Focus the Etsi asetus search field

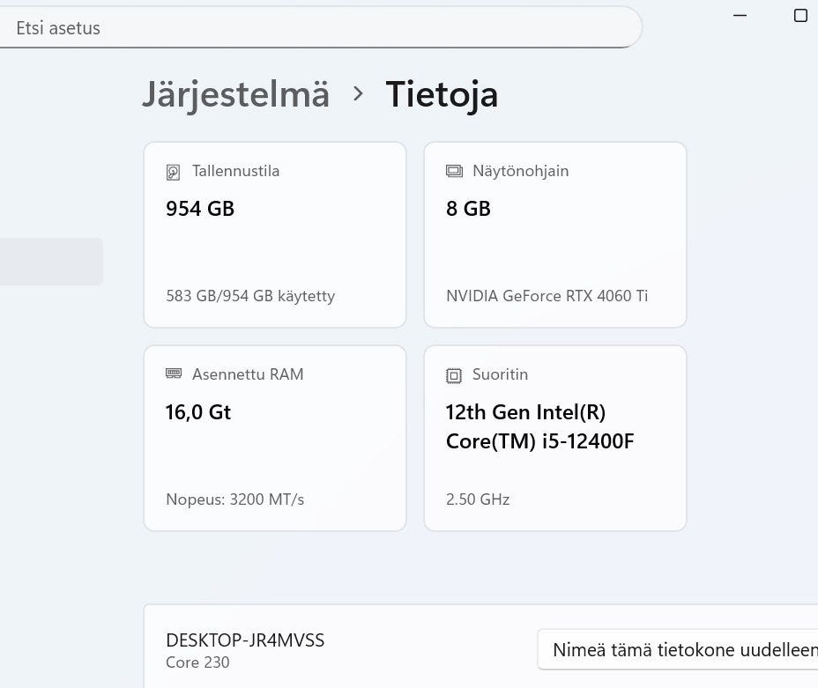(x=317, y=27)
